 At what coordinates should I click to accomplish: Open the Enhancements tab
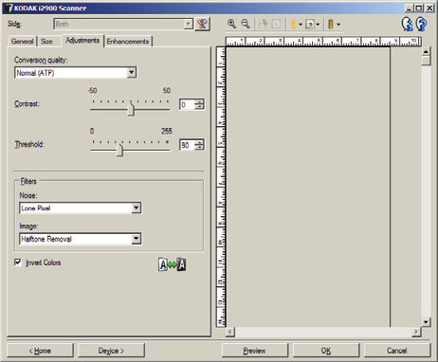pos(128,42)
